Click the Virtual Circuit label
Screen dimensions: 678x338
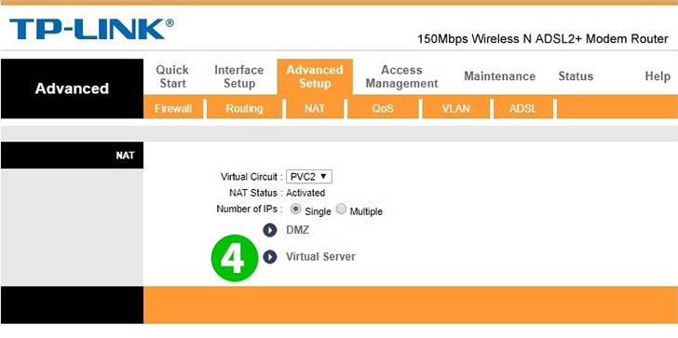click(251, 177)
